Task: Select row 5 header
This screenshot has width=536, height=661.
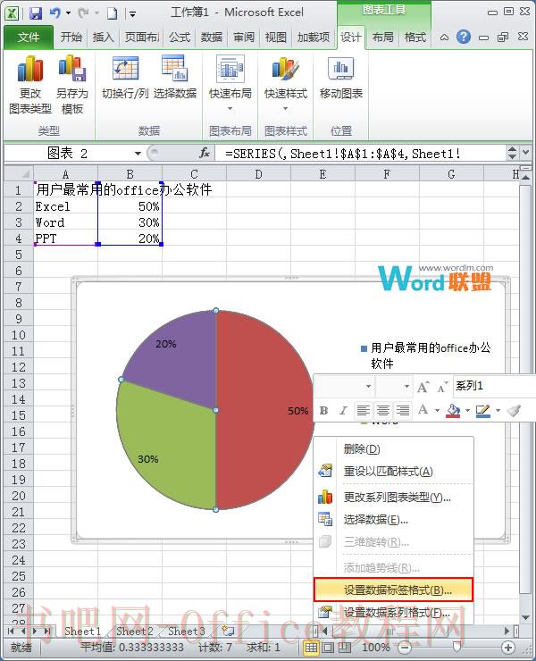Action: coord(19,255)
